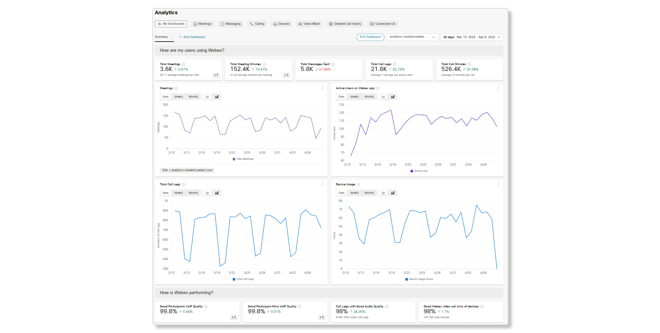This screenshot has width=660, height=333.
Task: Switch Total Call Legs chart to bar view
Action: [x=217, y=193]
